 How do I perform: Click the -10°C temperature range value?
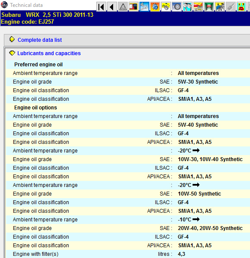coord(189,220)
